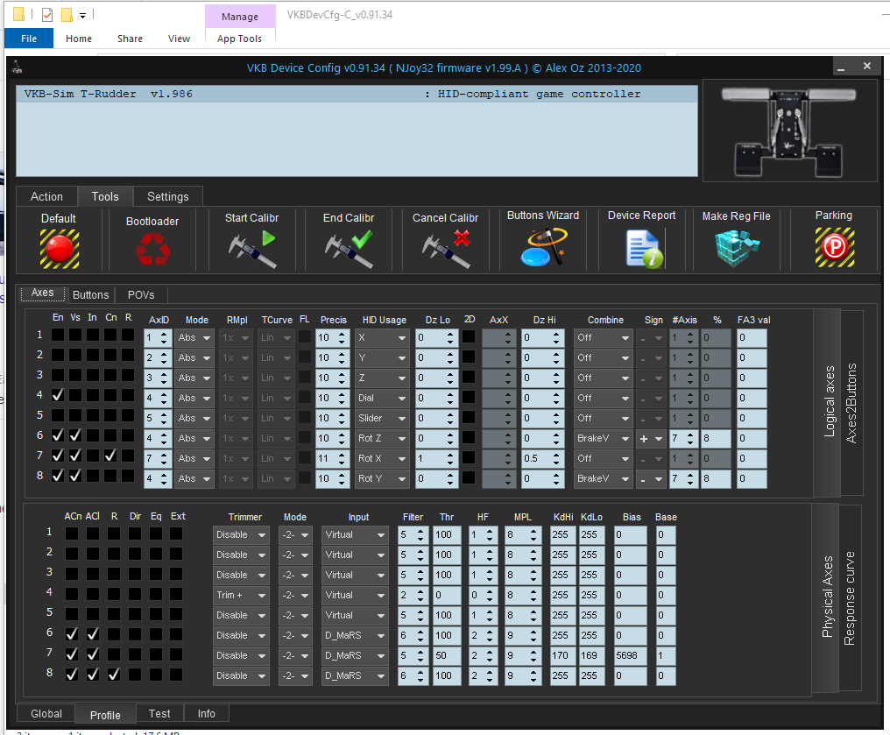Open the Explorer App Tools tab

[x=239, y=39]
